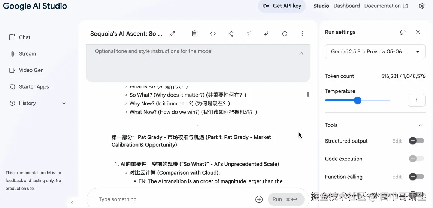Edit the prompt title with the pencil icon
433x208 pixels.
click(172, 34)
